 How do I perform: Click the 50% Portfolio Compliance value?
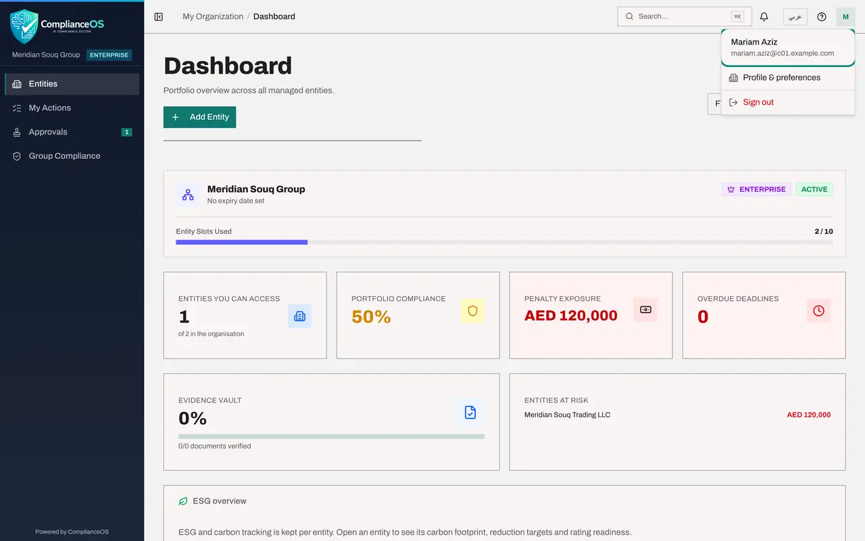(371, 316)
